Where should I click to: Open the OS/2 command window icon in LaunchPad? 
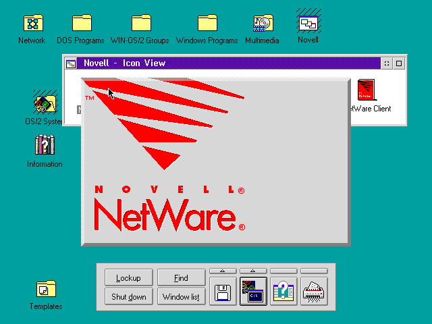pos(253,292)
